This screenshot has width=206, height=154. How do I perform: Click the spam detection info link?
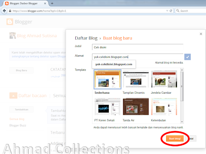(39, 56)
